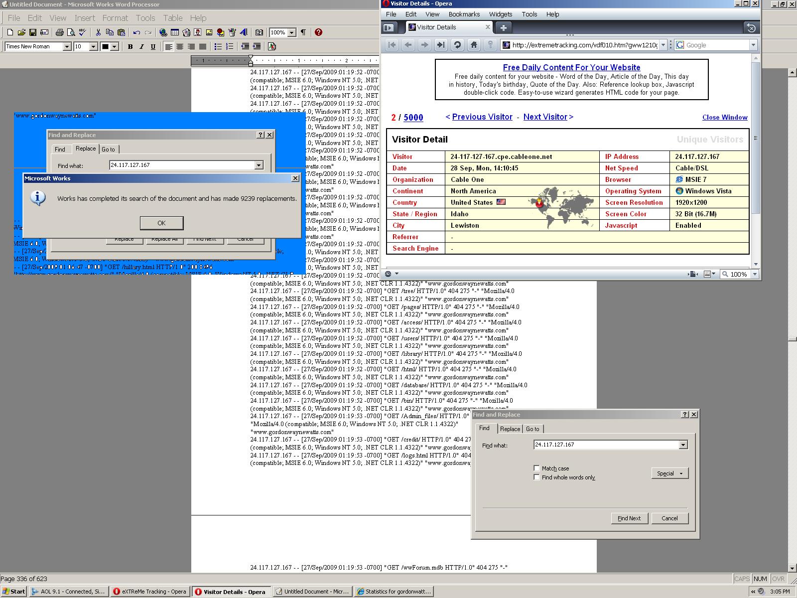Click the New document icon in Works toolbar

[x=10, y=32]
